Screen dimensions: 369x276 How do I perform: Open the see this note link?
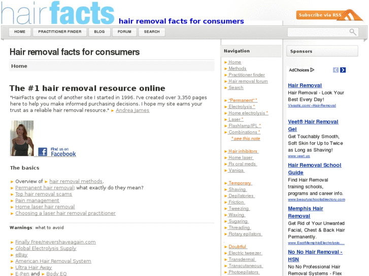246,138
